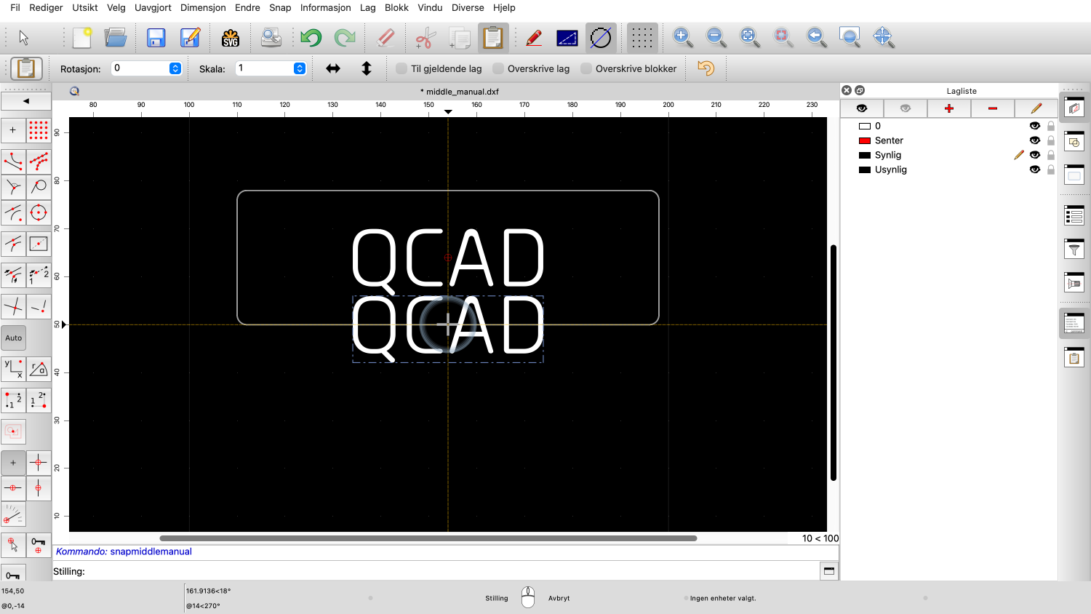Select the Usynlig layer in list

coord(891,170)
